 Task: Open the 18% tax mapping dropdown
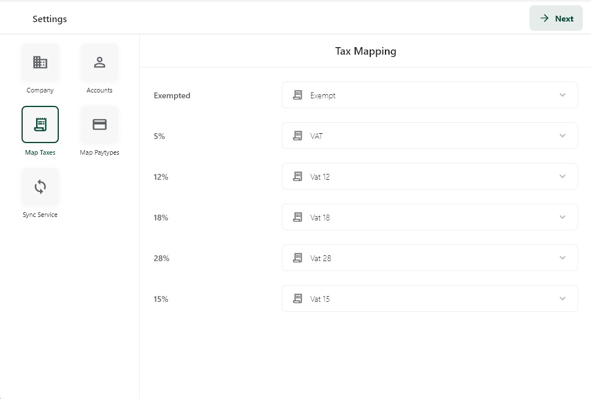[429, 218]
